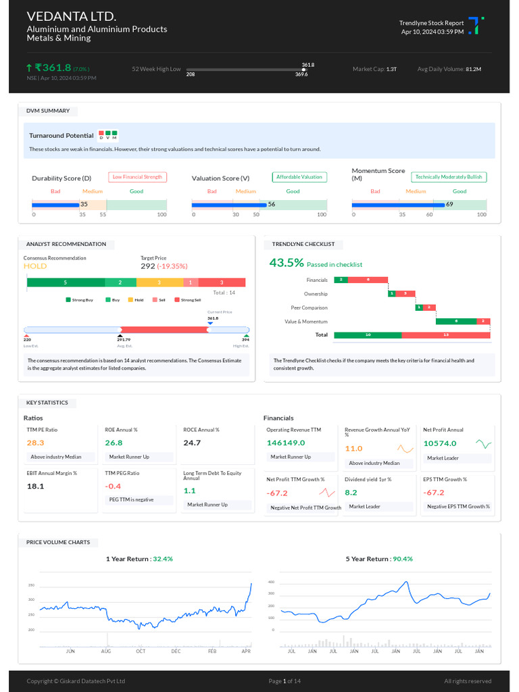The height and width of the screenshot is (692, 519).
Task: Click the Avg Daily Volume 81.2M text
Action: pos(449,69)
